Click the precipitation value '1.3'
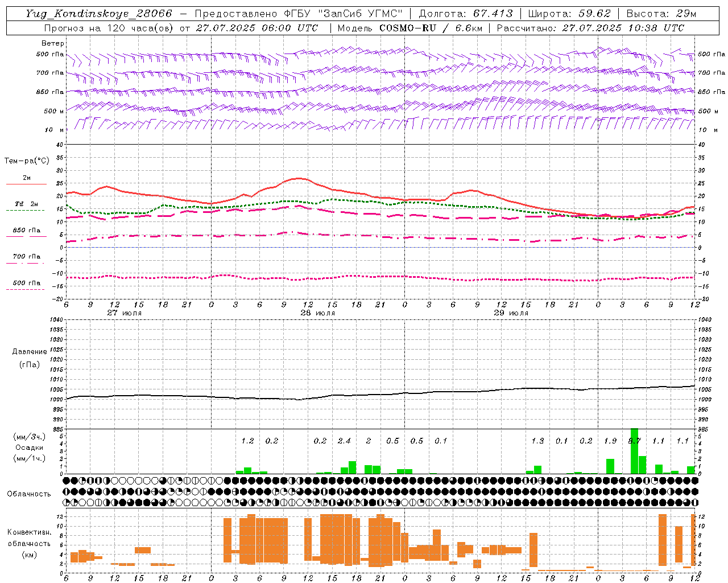This screenshot has height=583, width=728. click(x=537, y=441)
